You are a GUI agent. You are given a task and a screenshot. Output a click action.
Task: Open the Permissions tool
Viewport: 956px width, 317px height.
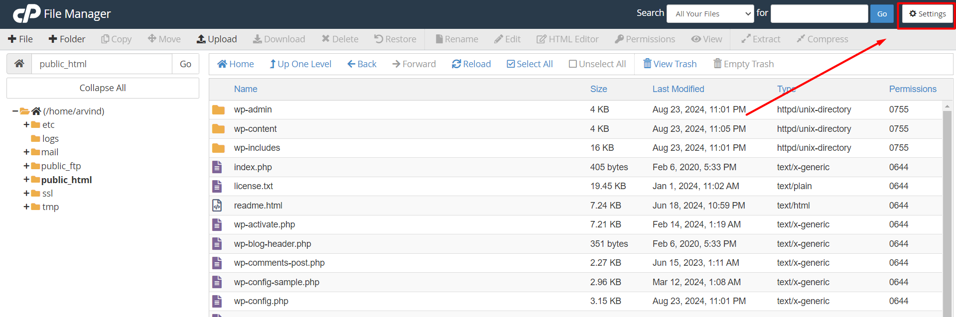[x=645, y=39]
